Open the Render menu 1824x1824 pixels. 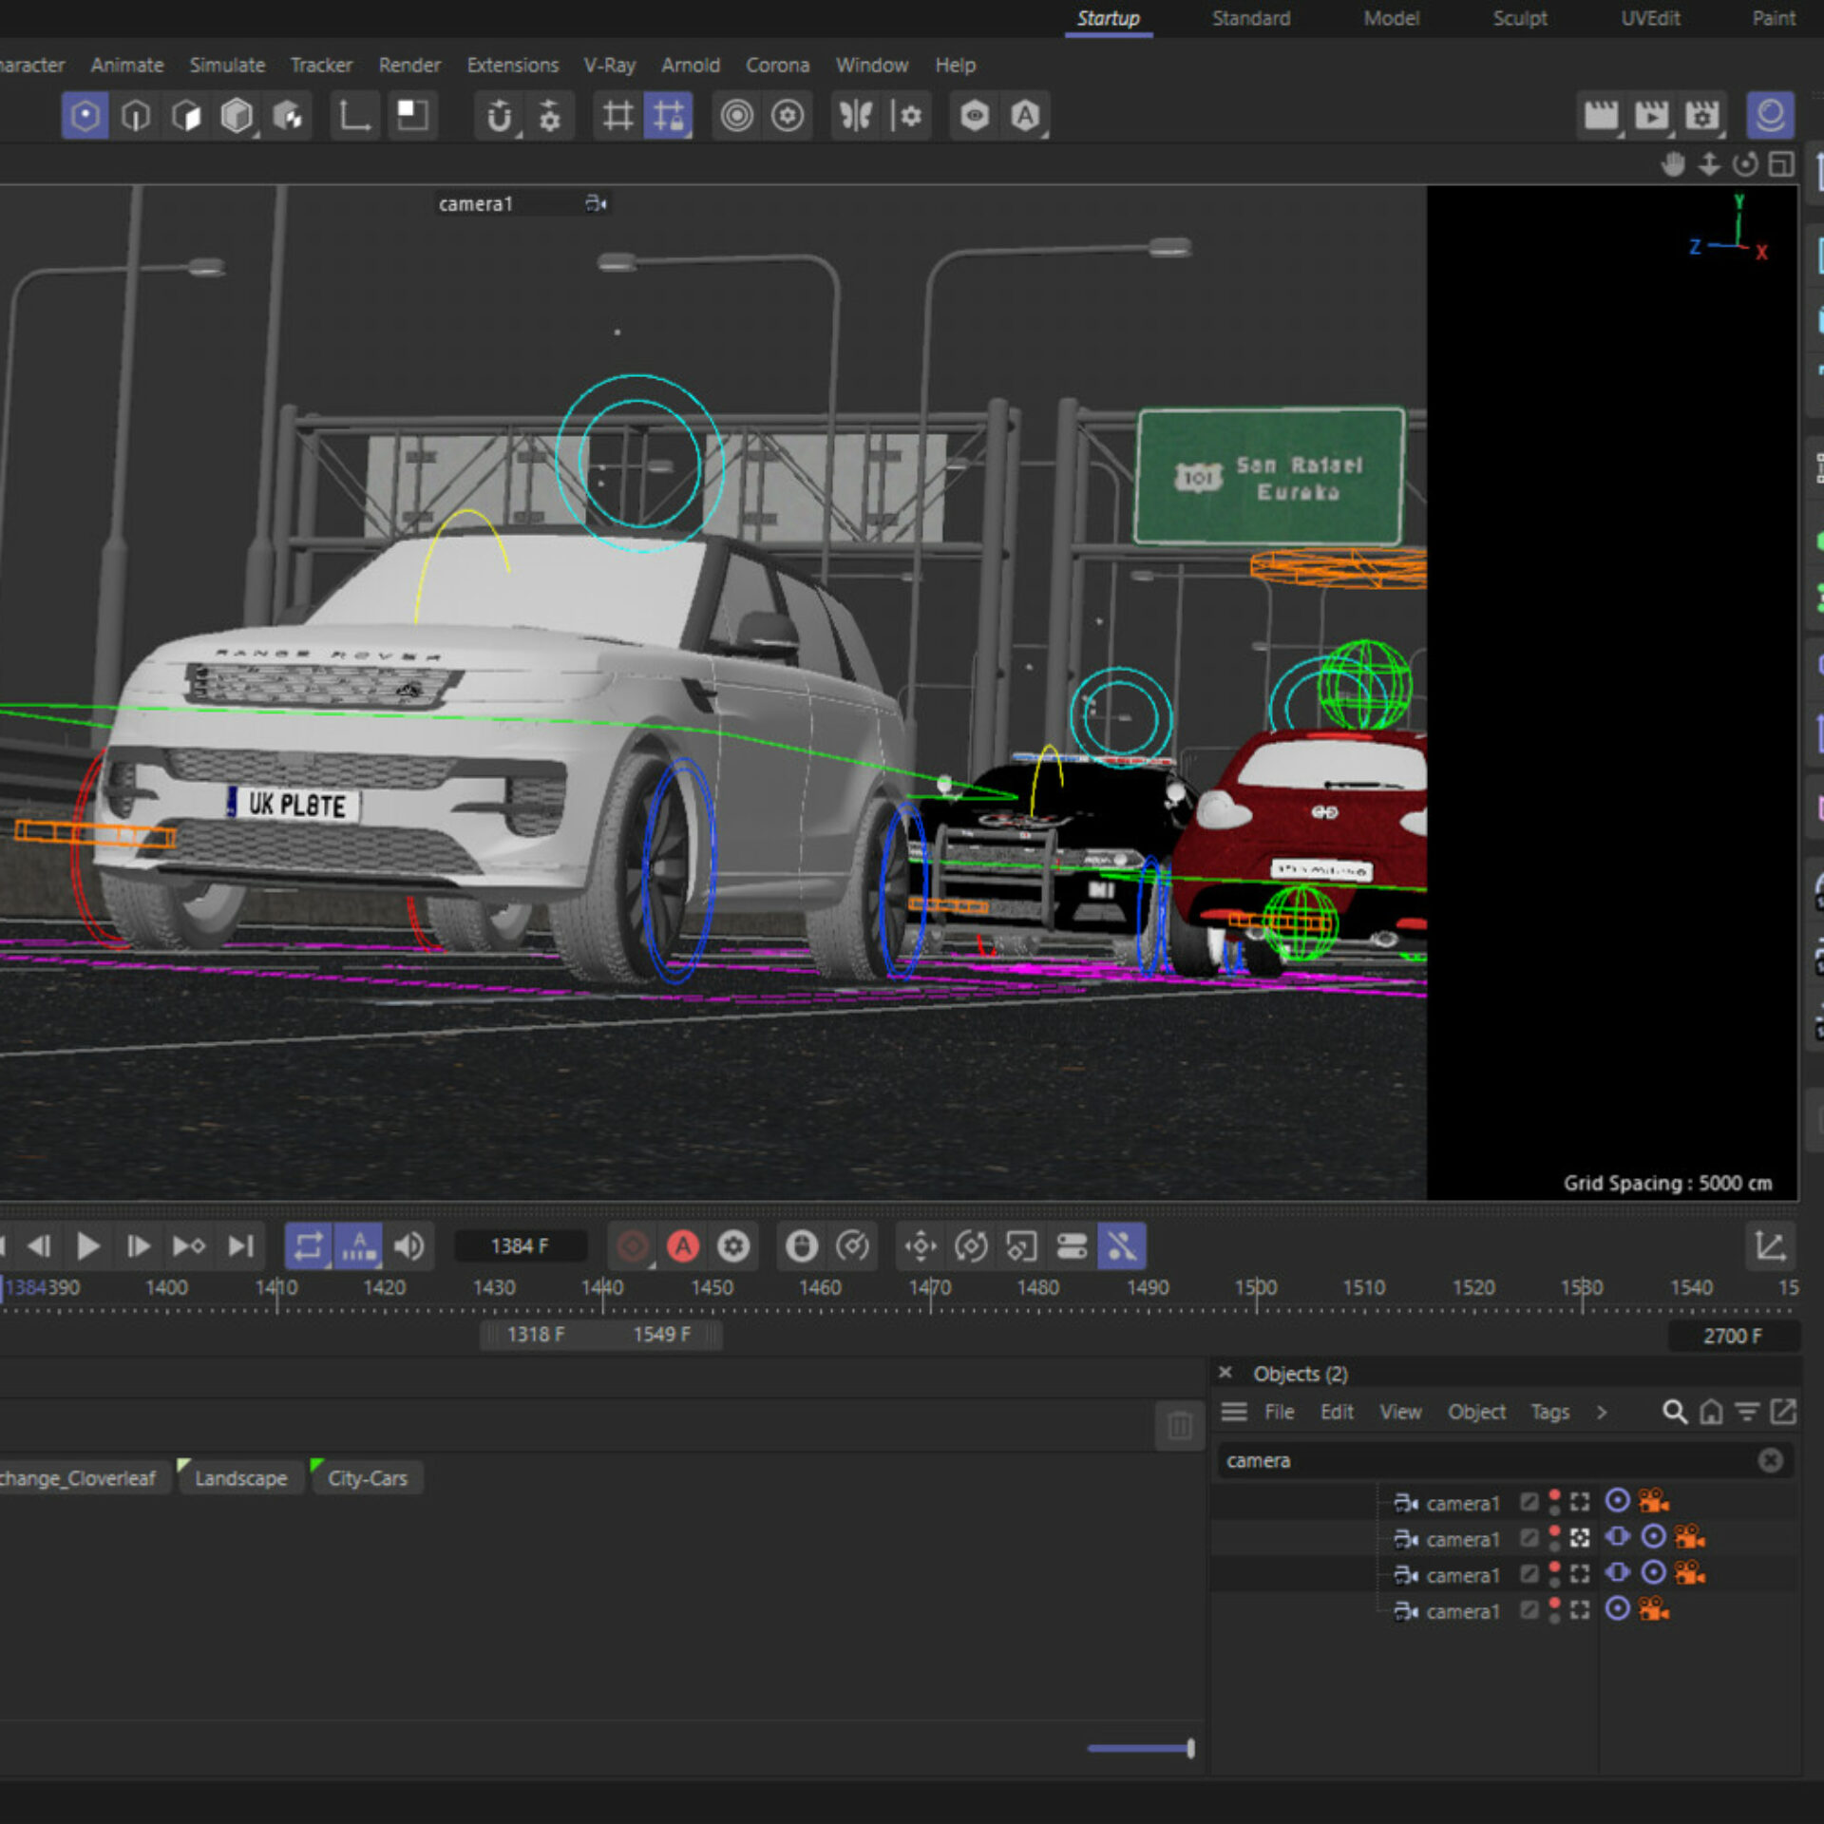(409, 66)
